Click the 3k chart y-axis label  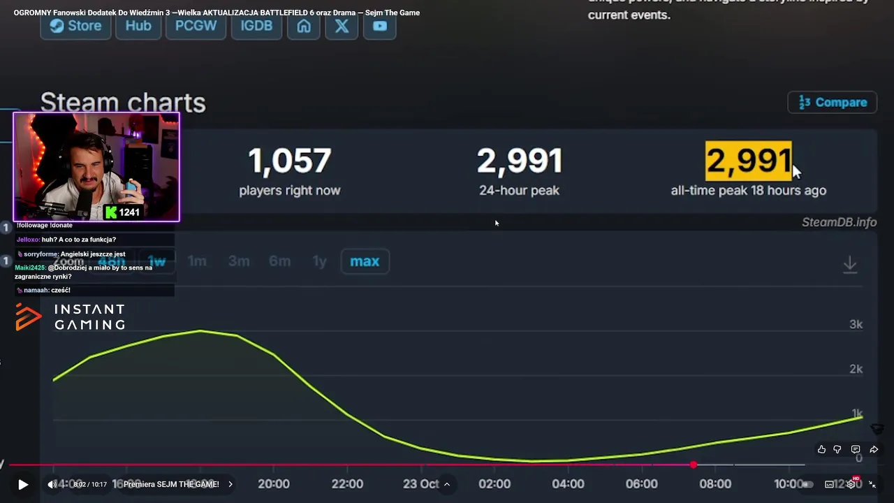click(856, 325)
